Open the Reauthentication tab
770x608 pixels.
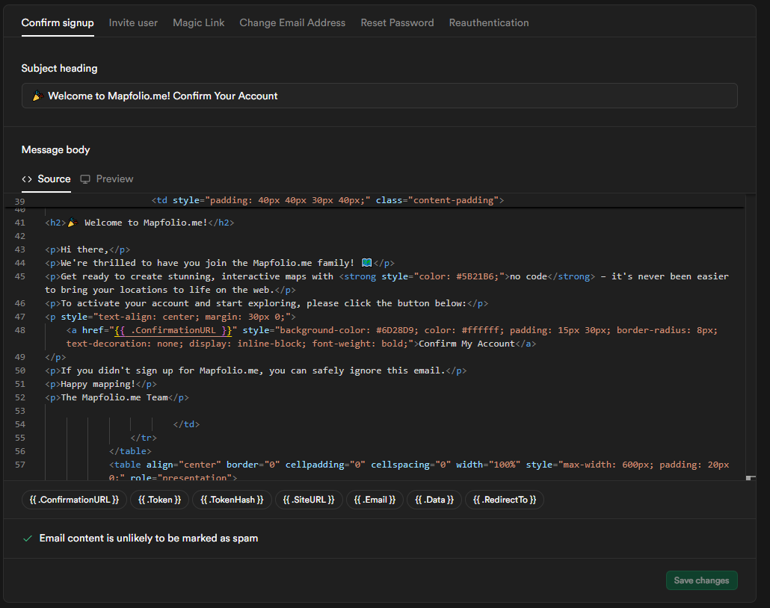[489, 22]
